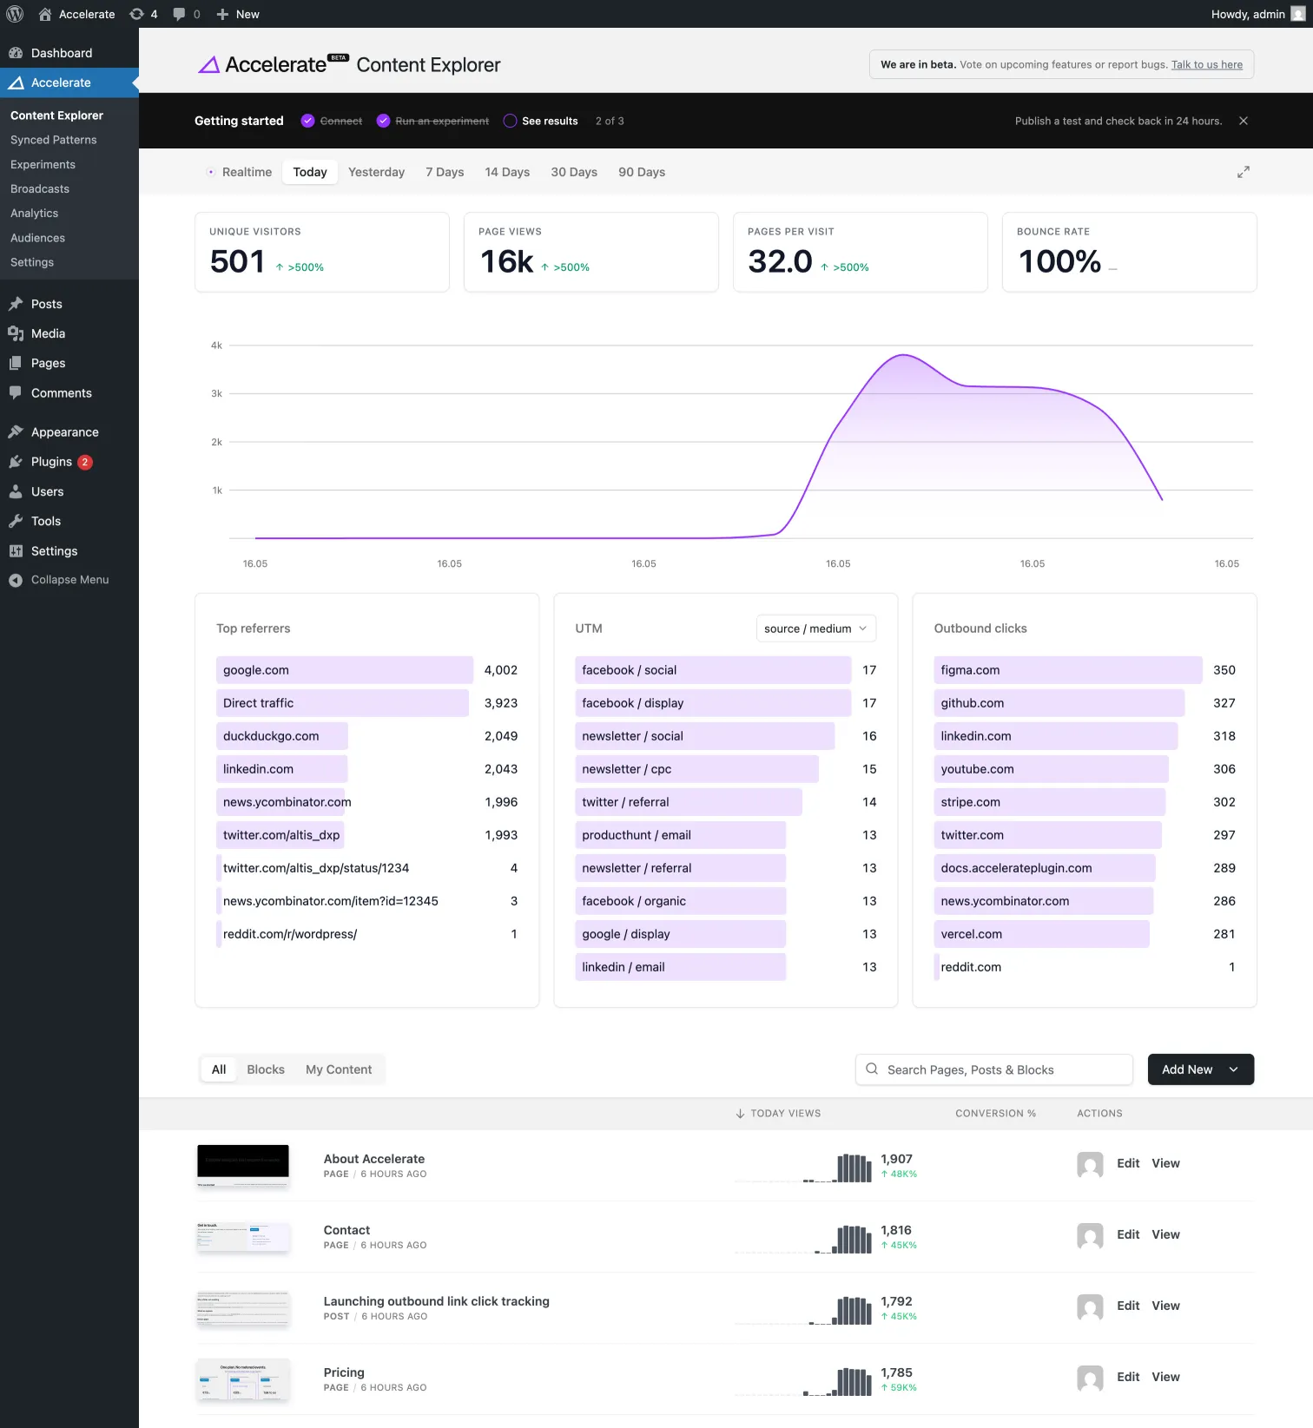Filter content list by My Content
Image resolution: width=1313 pixels, height=1428 pixels.
[x=339, y=1069]
